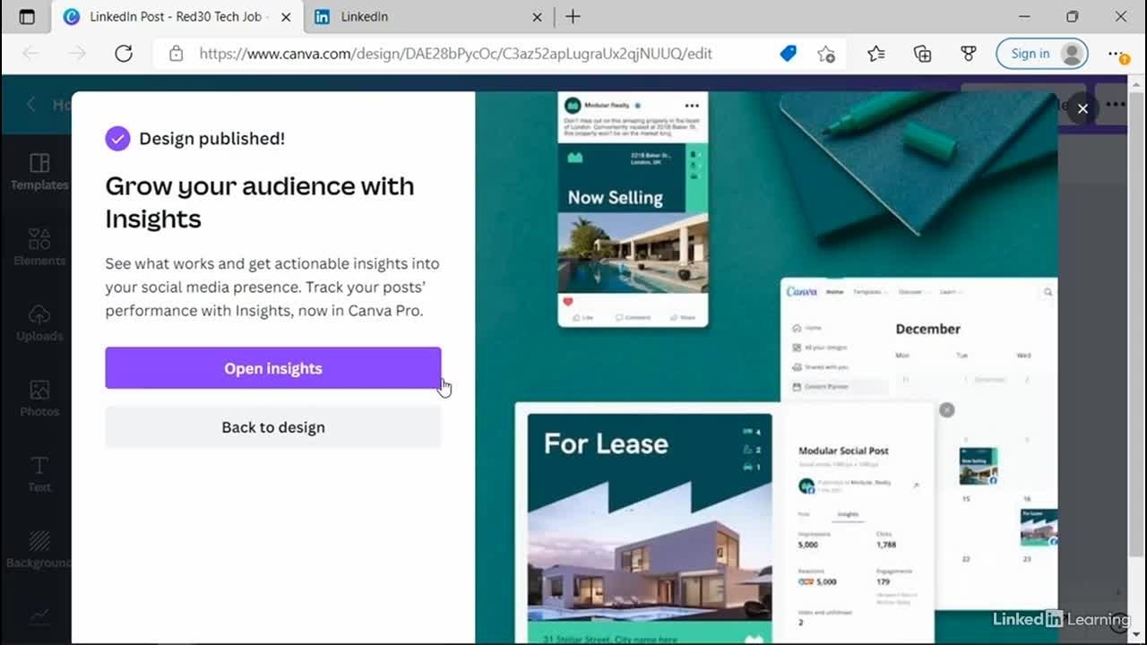Open the Text sidebar panel

[39, 474]
